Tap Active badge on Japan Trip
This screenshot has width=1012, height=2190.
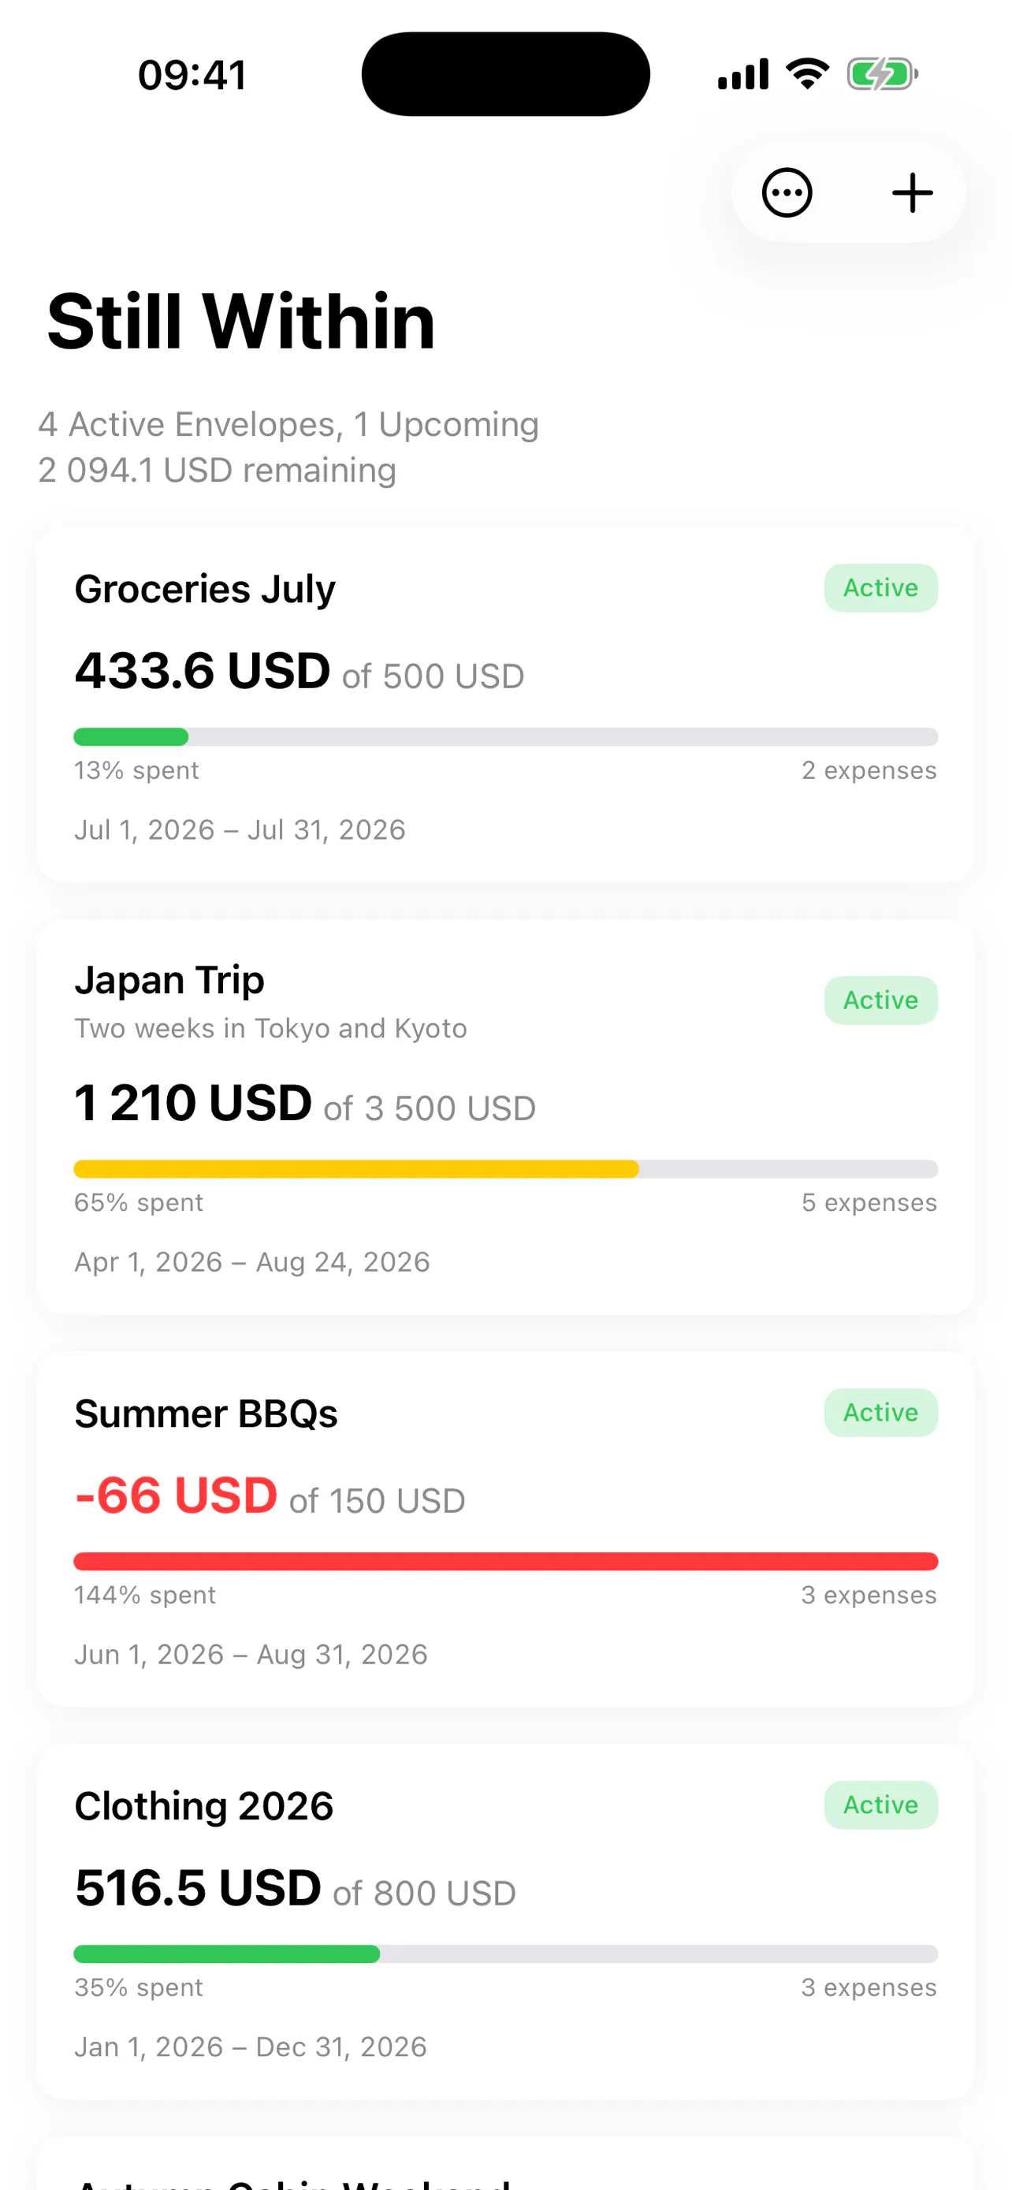tap(880, 1000)
